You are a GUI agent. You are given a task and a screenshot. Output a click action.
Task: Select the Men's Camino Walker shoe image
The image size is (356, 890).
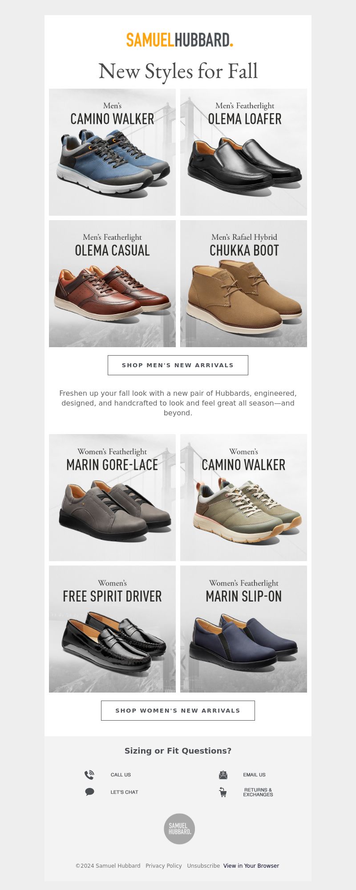[112, 152]
